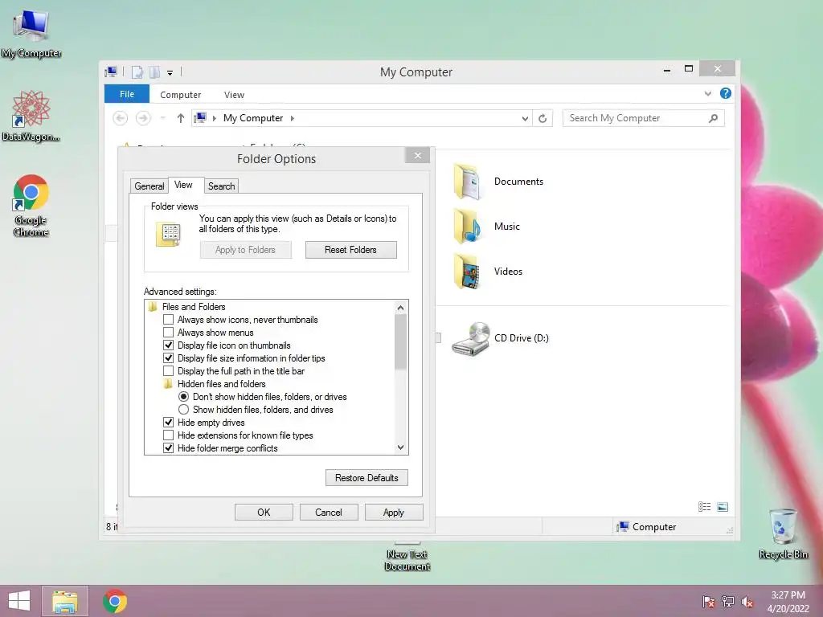The width and height of the screenshot is (823, 617).
Task: Open the View ribbon tab in Explorer
Action: (x=234, y=95)
